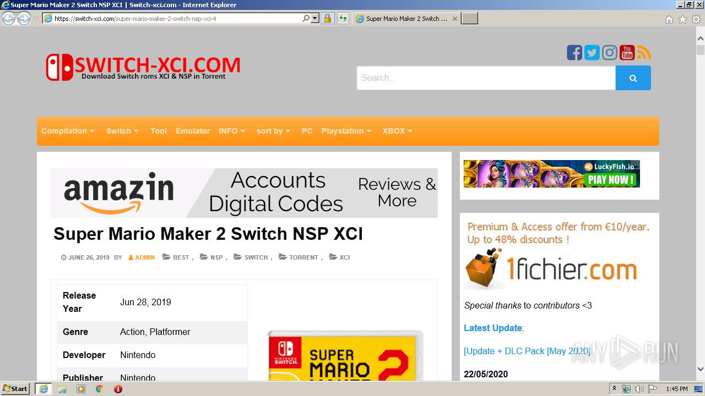Image resolution: width=705 pixels, height=396 pixels.
Task: Expand the Playstation menu
Action: point(346,131)
